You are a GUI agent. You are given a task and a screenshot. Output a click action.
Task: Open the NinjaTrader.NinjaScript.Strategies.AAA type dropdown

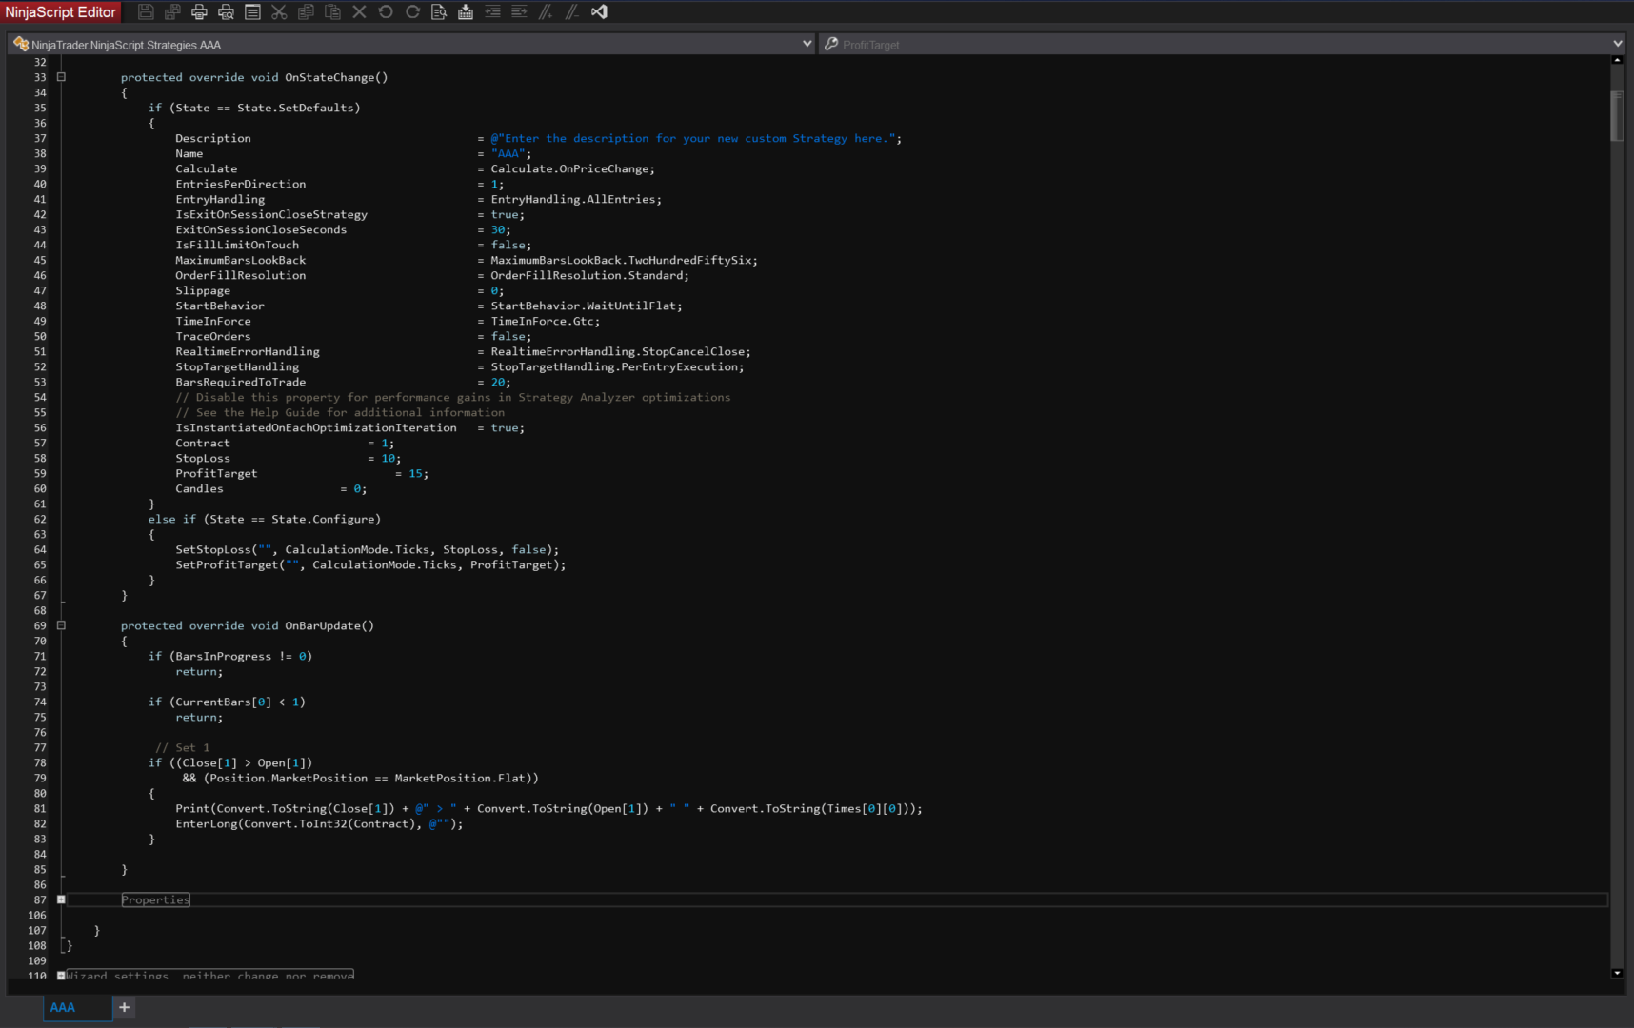click(807, 44)
